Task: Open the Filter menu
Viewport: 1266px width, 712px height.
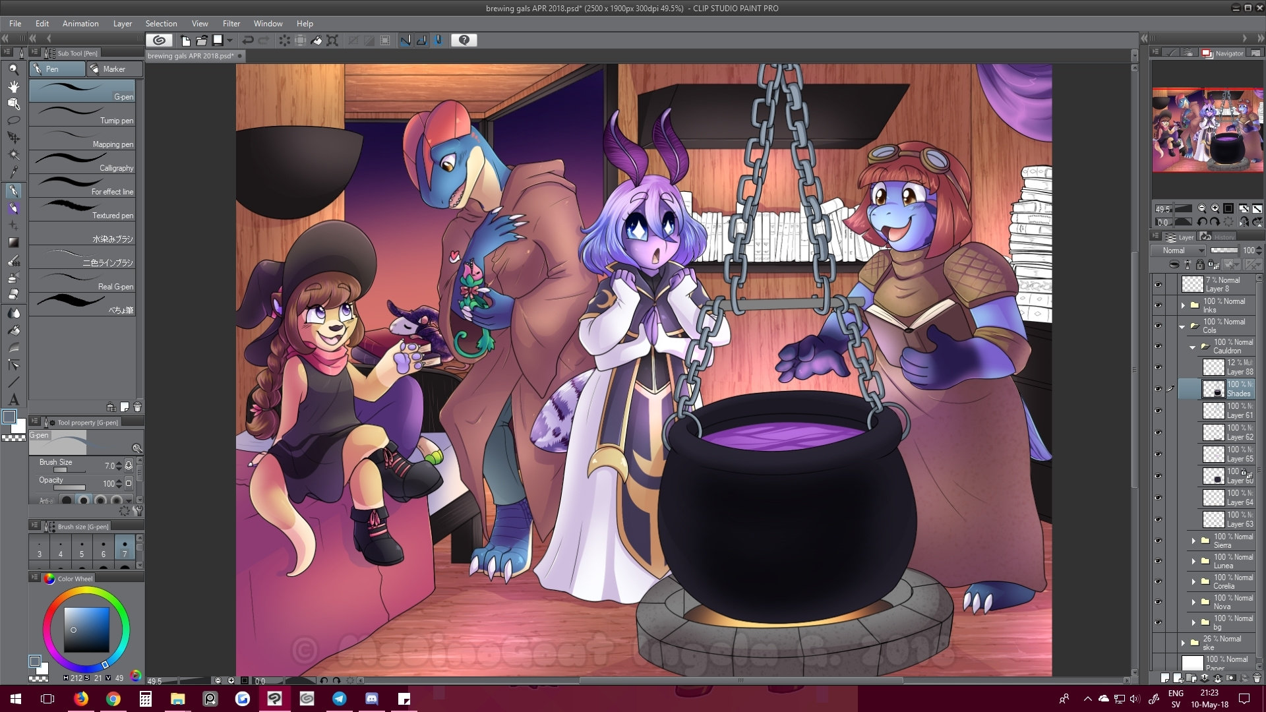Action: click(231, 23)
